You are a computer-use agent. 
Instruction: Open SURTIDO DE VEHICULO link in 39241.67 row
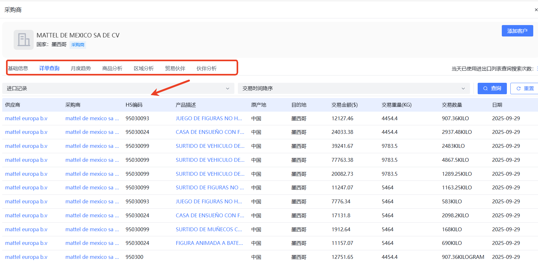[x=210, y=146]
